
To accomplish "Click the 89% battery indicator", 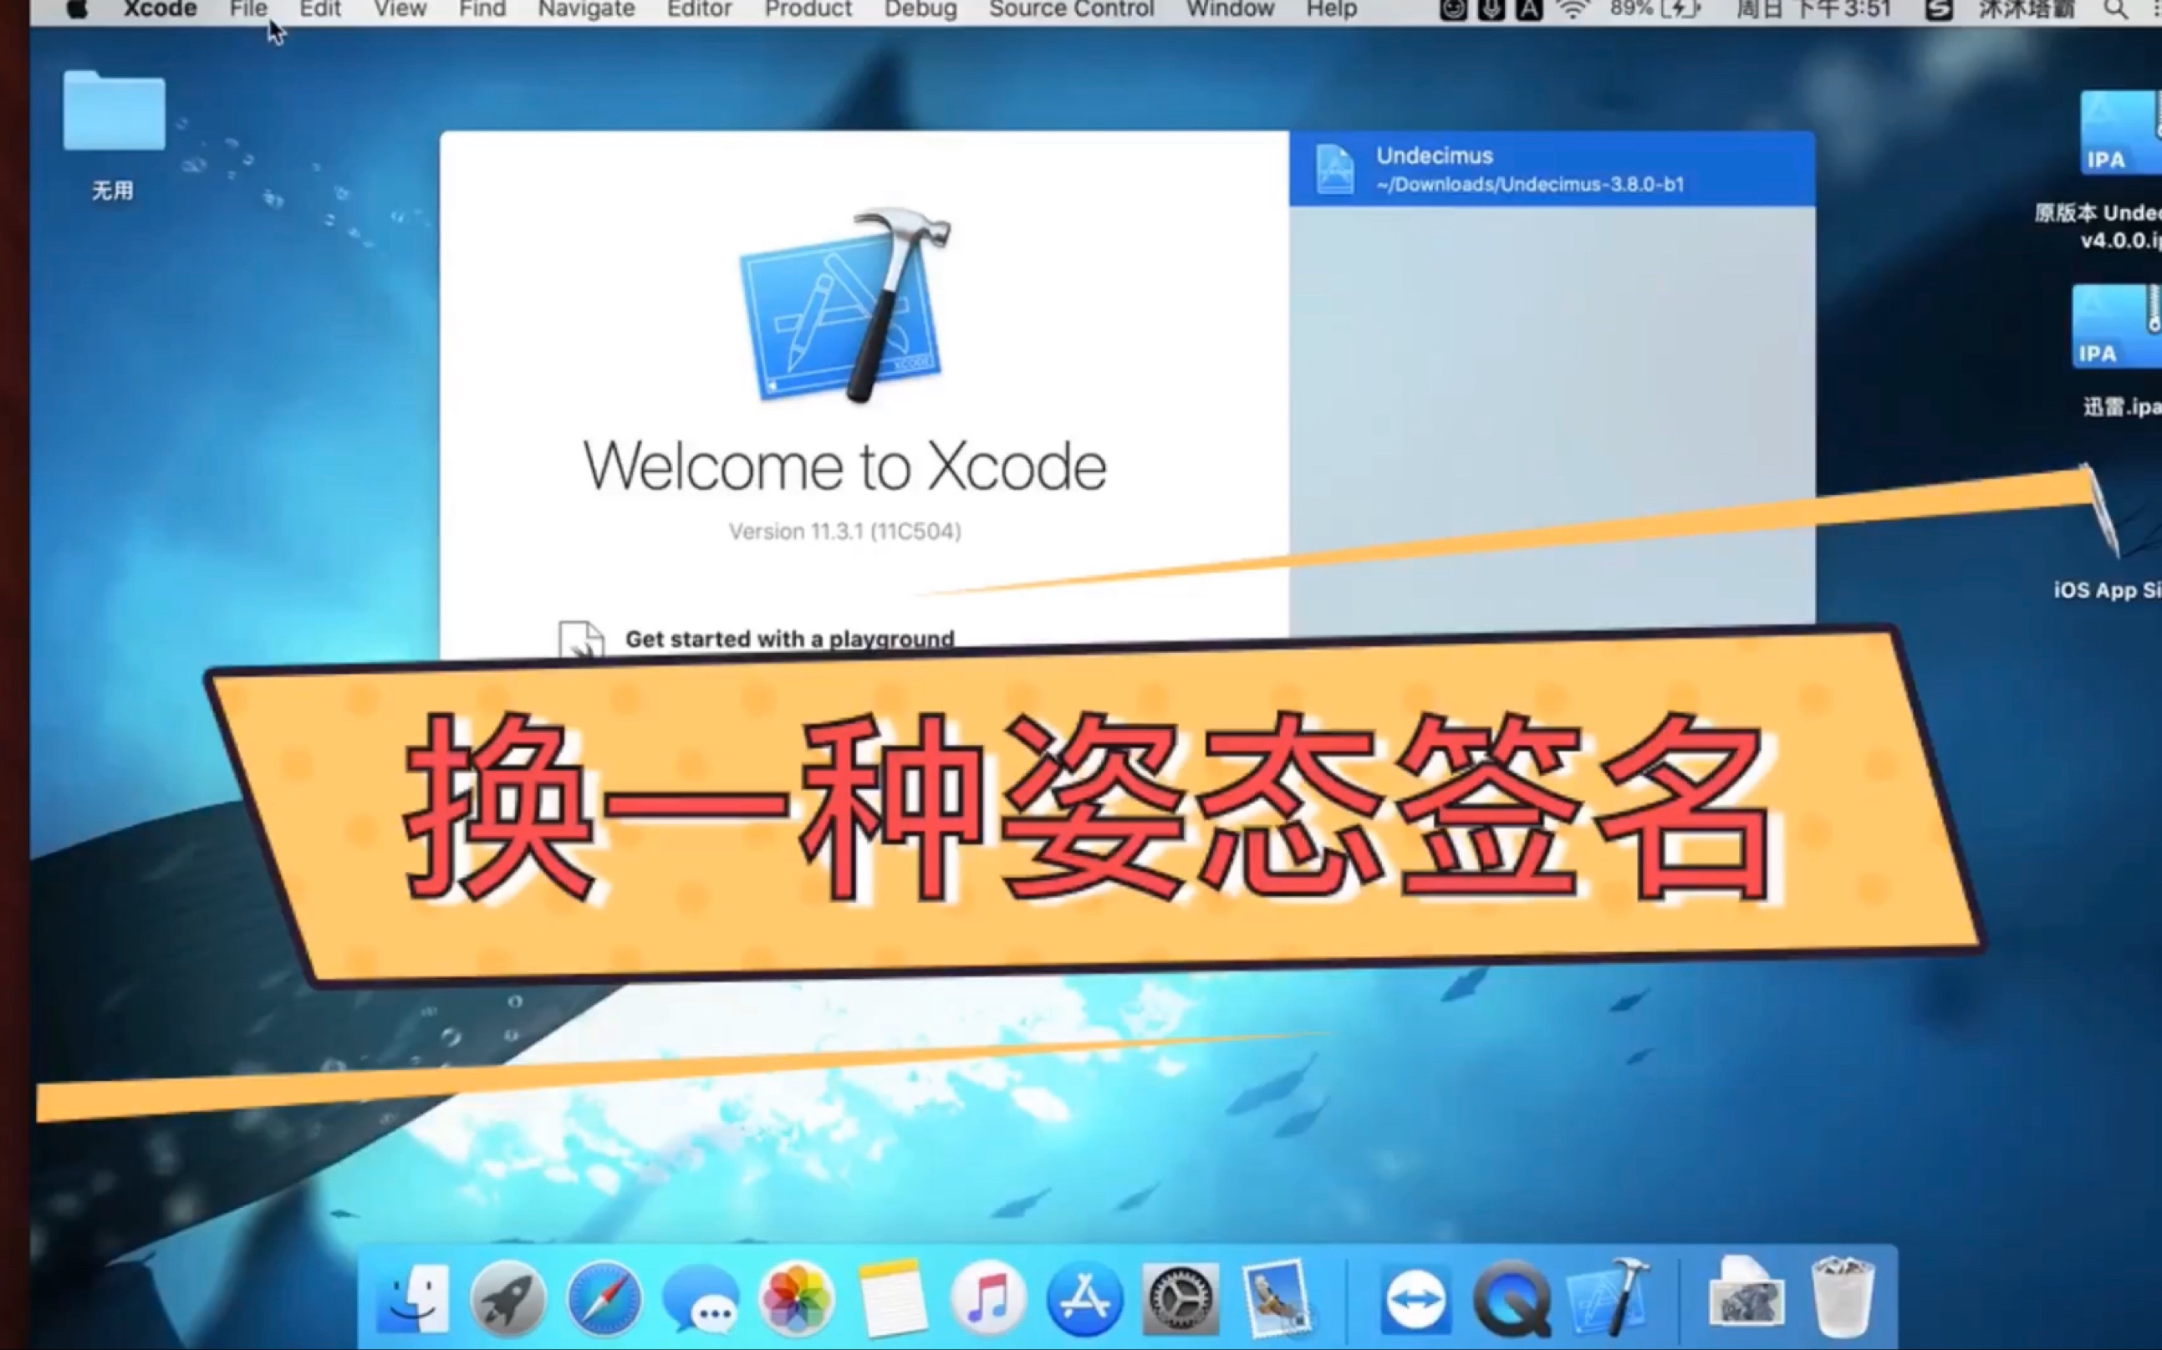I will pyautogui.click(x=1656, y=9).
